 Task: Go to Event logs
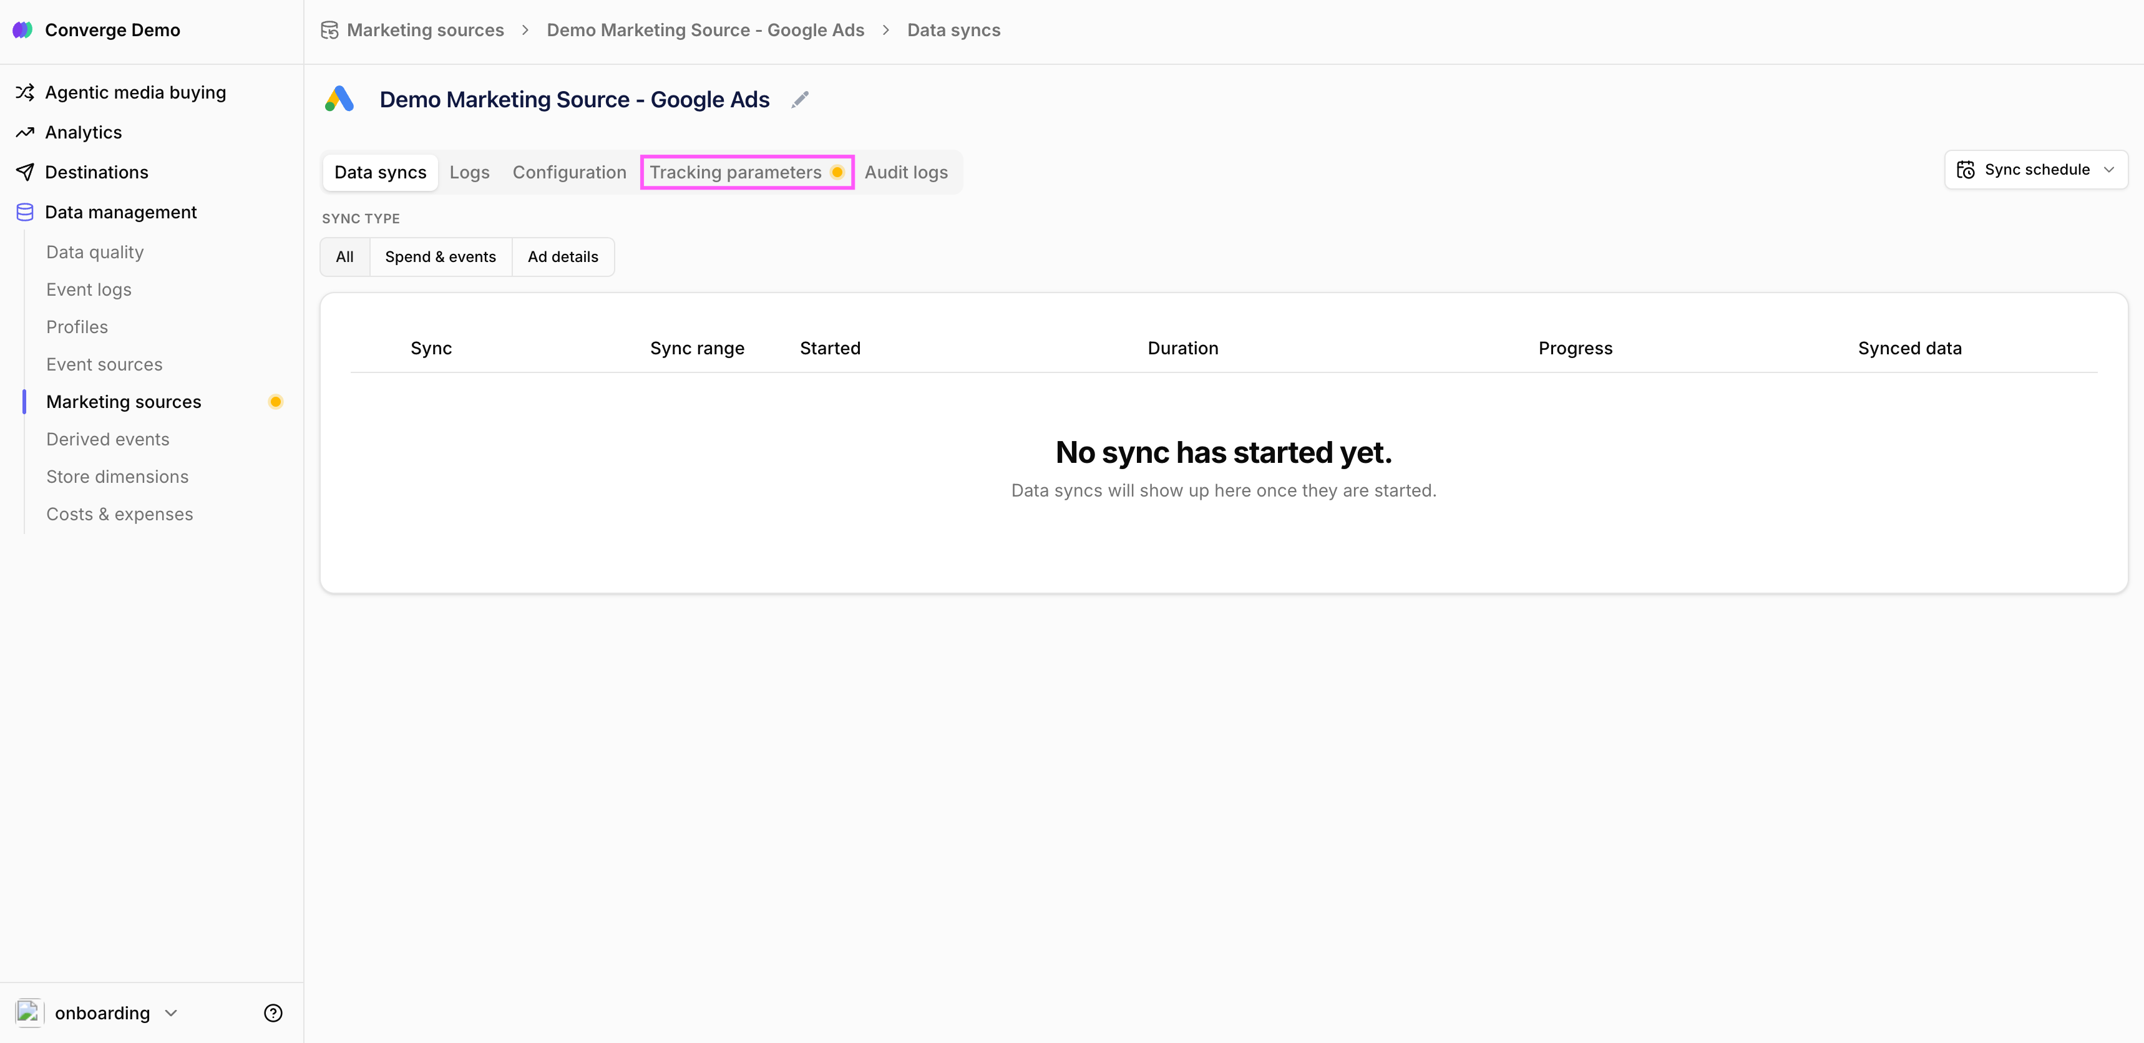[x=89, y=289]
